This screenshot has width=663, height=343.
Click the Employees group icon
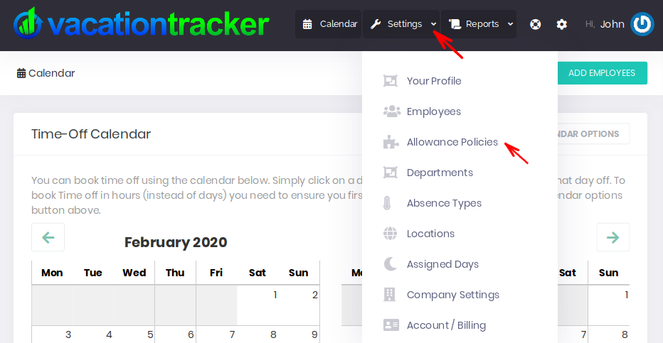coord(391,111)
